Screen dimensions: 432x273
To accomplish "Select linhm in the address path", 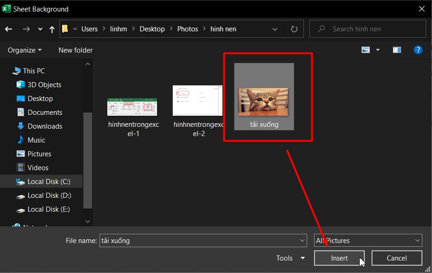I will (118, 29).
